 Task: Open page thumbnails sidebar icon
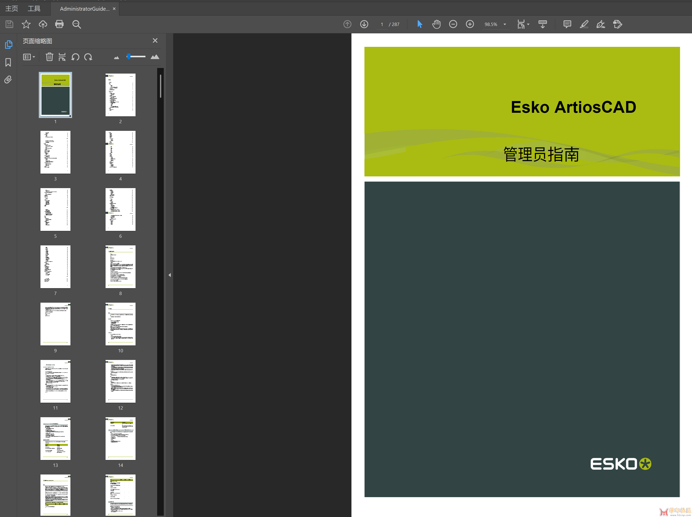tap(8, 45)
